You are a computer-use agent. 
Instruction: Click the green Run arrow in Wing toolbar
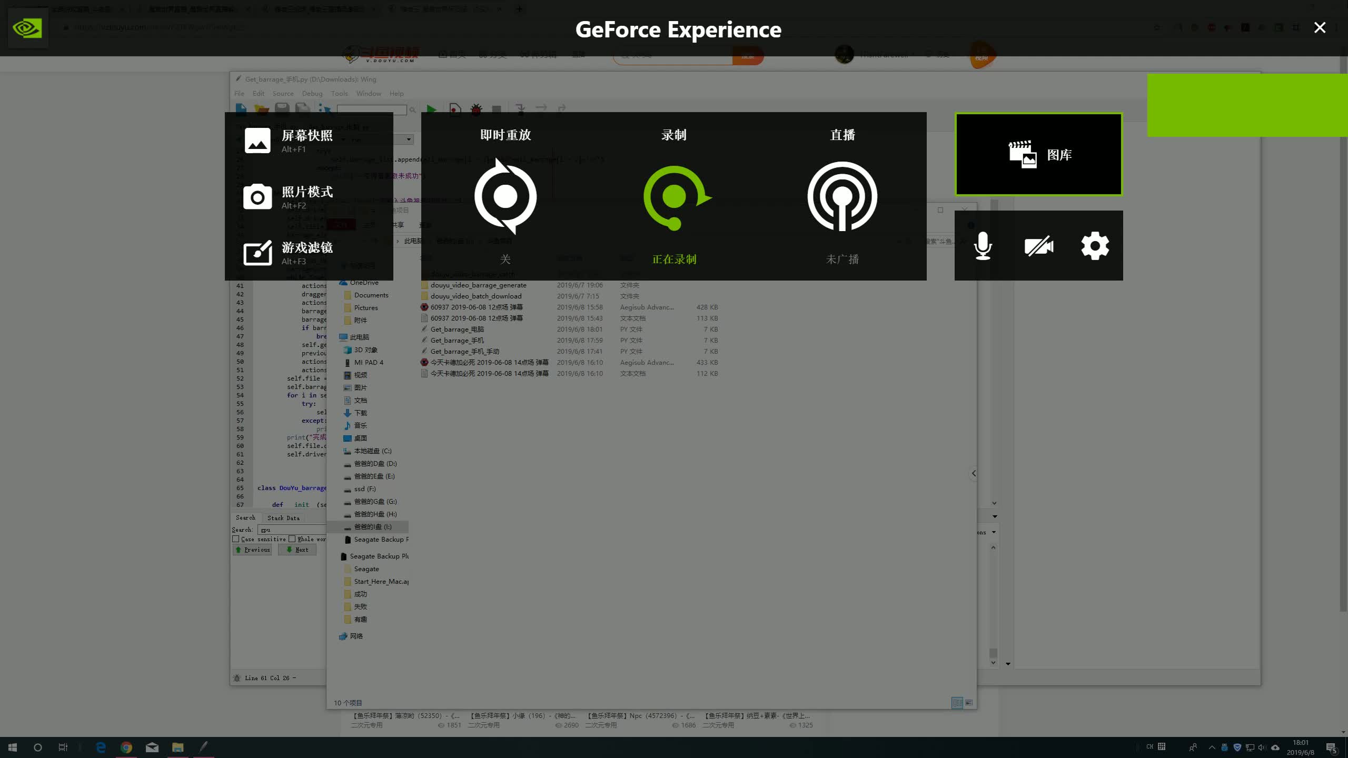click(431, 109)
